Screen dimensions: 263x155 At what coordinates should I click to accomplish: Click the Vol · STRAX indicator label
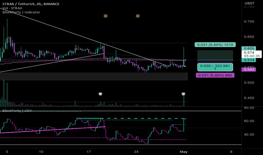click(12, 8)
